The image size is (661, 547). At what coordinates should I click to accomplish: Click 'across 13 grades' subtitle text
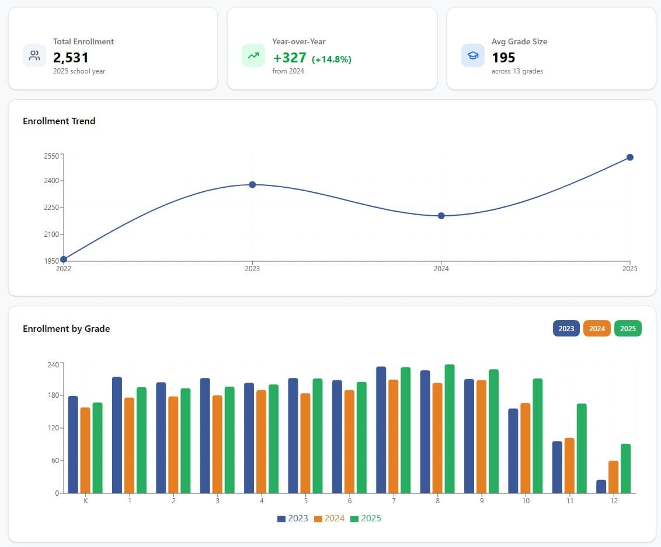pos(517,71)
